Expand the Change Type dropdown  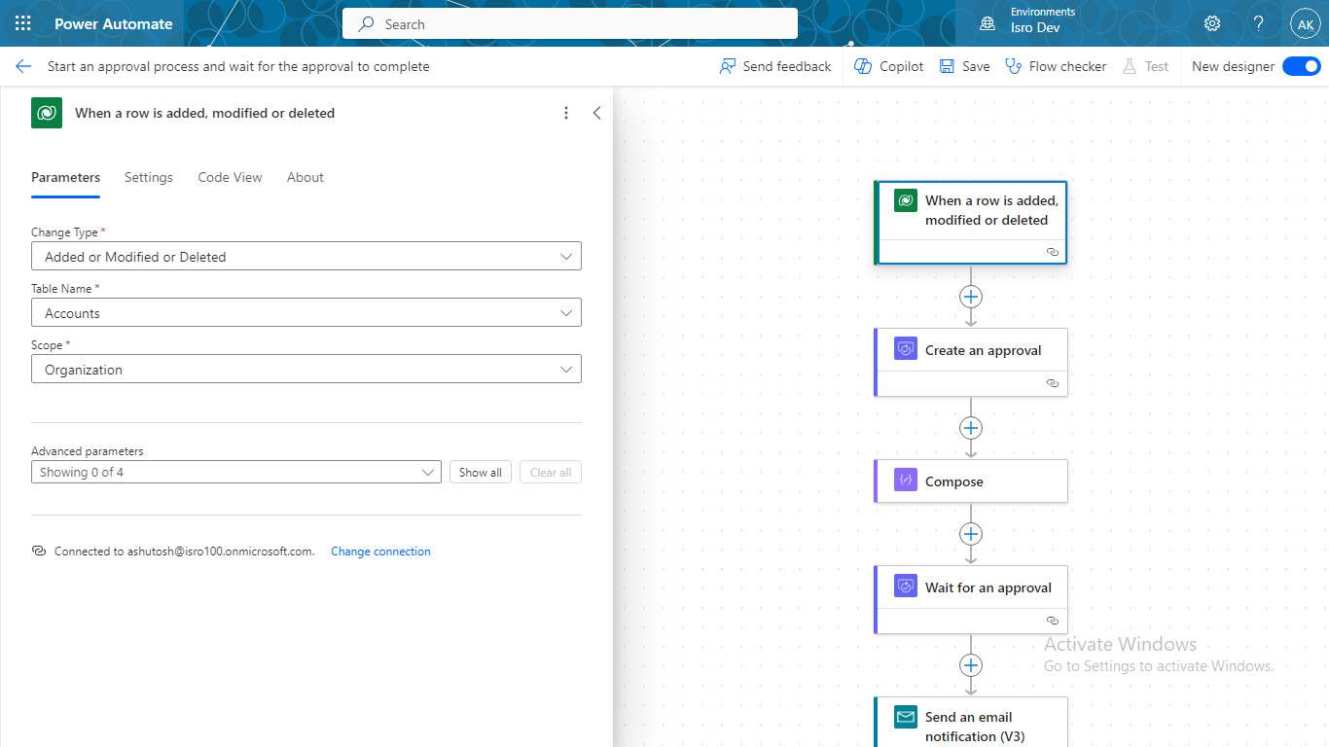tap(306, 257)
